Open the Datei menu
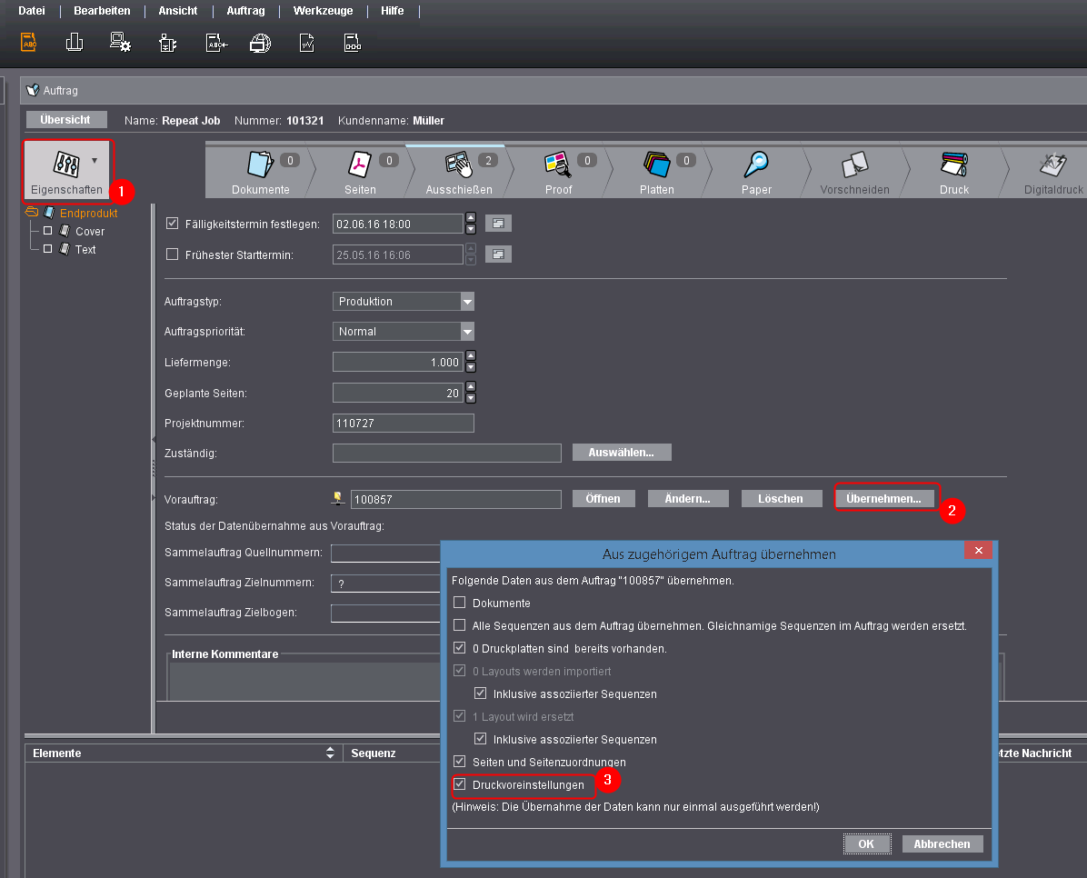Image resolution: width=1087 pixels, height=878 pixels. pos(31,10)
